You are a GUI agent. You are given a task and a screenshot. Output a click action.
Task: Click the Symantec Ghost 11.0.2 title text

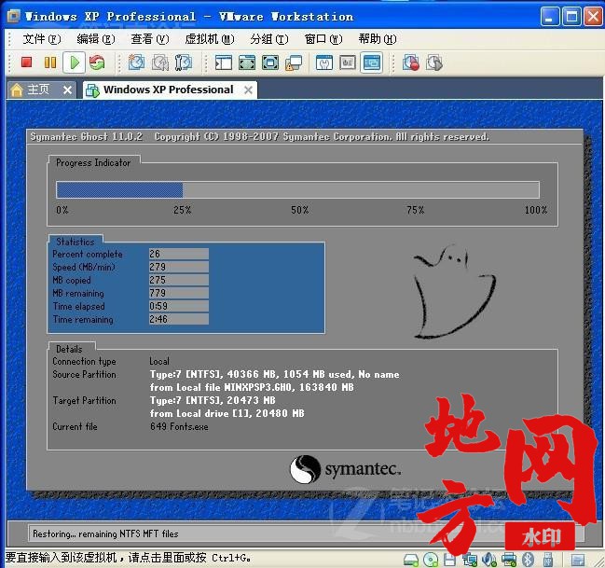coord(87,137)
